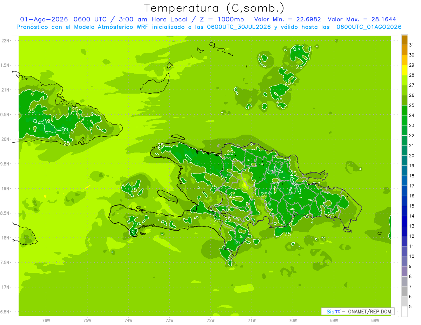Click the Valor Max. = 28.1644 text
Screen dimensions: 421x325
click(362, 19)
